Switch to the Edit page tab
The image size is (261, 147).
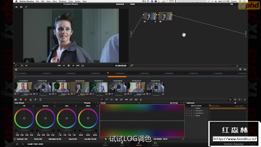(122, 144)
